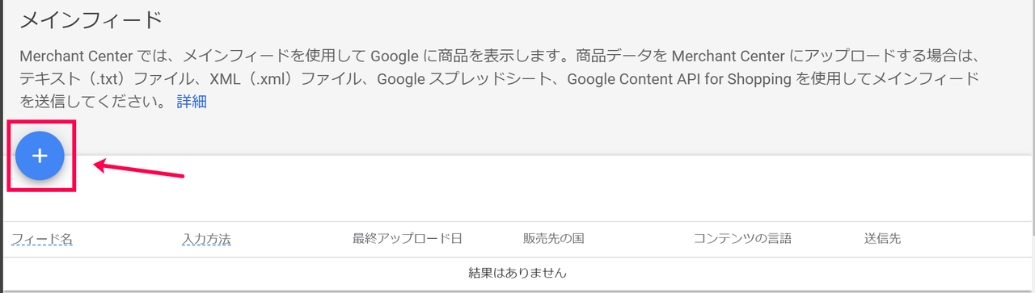Open the 詳細 link
The height and width of the screenshot is (293, 1035).
point(192,102)
